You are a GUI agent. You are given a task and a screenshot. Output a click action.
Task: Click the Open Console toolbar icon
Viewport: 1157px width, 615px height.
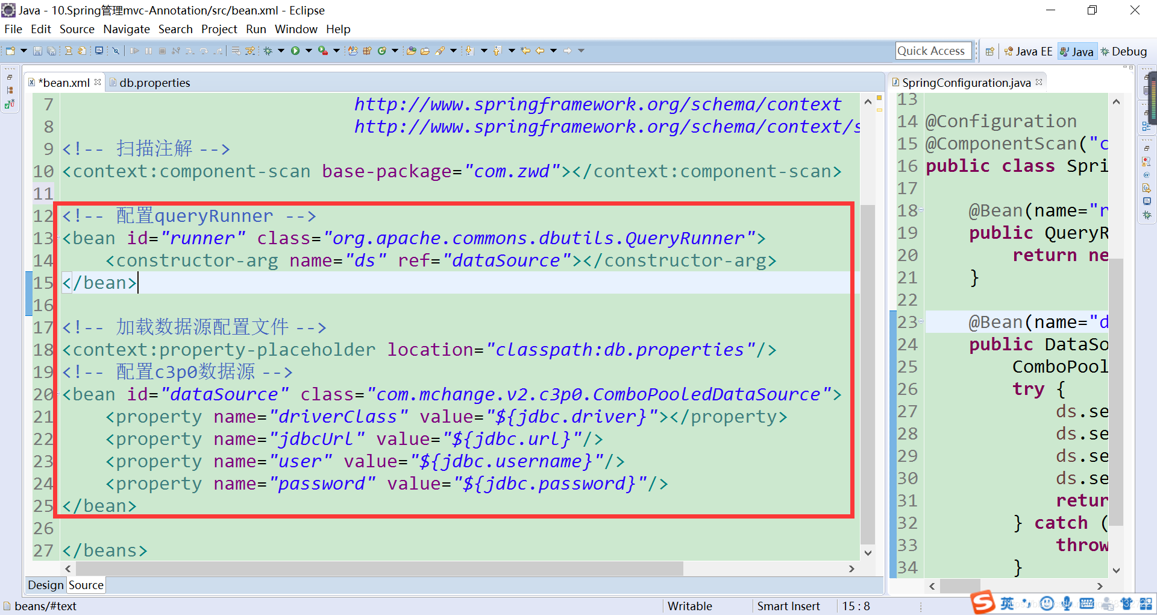tap(99, 51)
